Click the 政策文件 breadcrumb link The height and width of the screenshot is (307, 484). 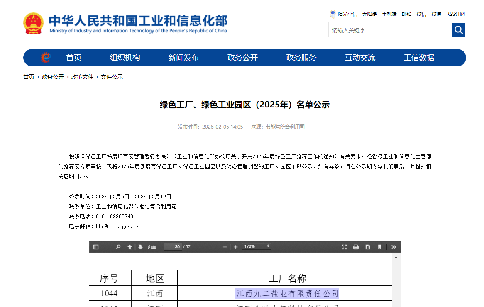(82, 77)
